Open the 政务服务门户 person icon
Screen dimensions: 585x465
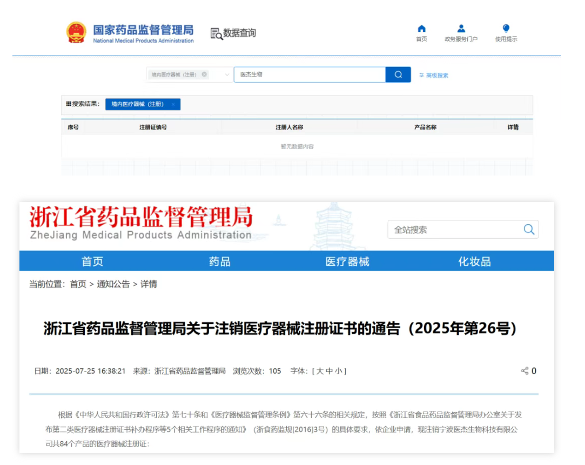(x=461, y=29)
